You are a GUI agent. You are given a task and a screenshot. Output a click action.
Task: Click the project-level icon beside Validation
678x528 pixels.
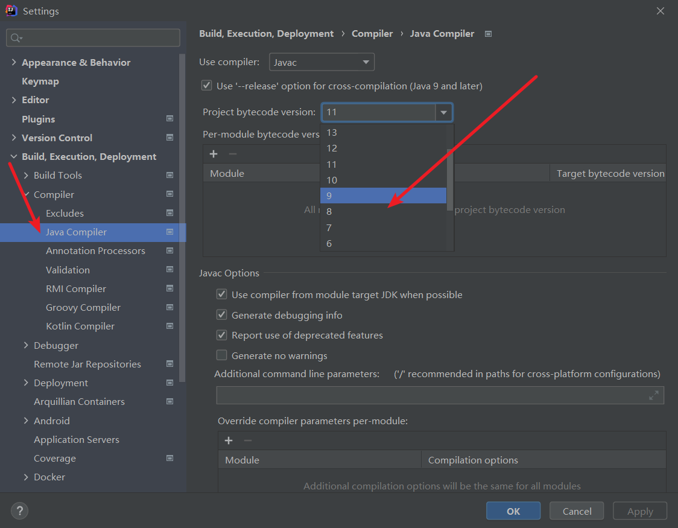point(169,269)
